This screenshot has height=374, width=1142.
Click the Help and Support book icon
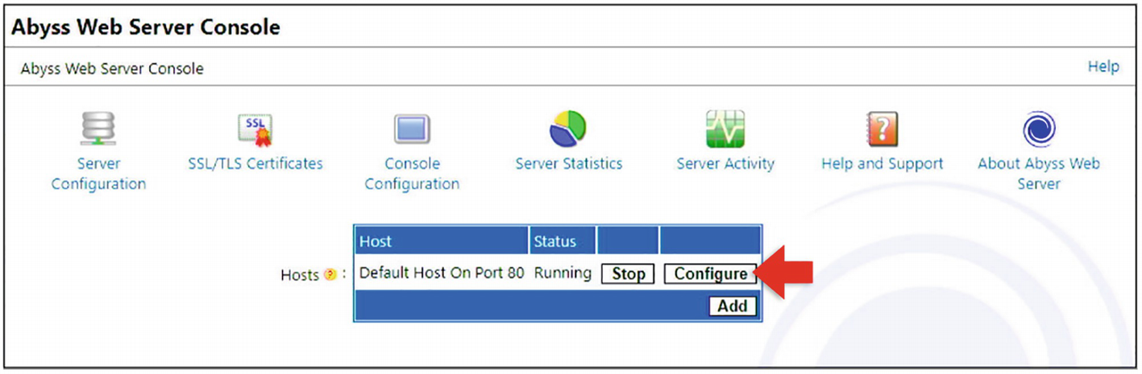point(882,129)
